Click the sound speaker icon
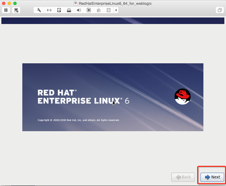This screenshot has height=186, width=226. 79,10
